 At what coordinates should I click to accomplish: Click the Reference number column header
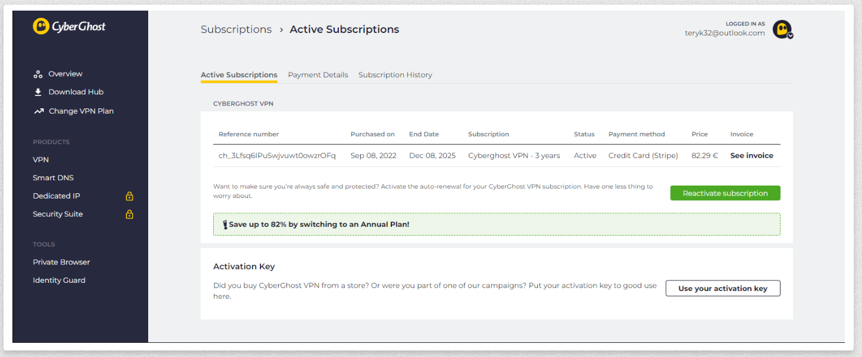pyautogui.click(x=249, y=134)
